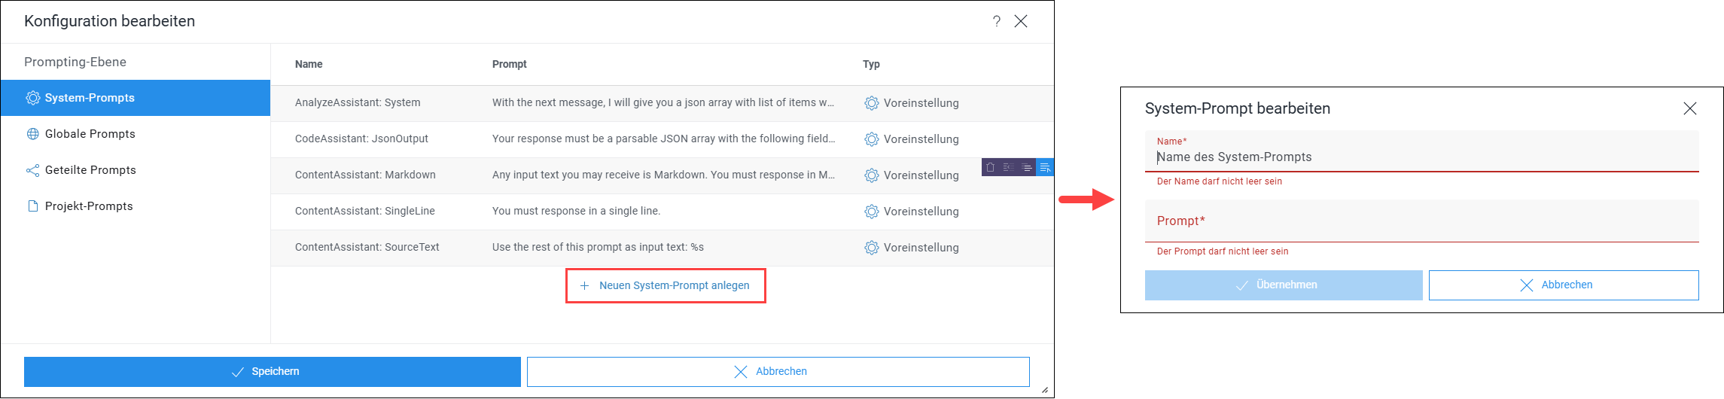Click Voreinstellung gear icon for ContentAssistant: SourceText
The width and height of the screenshot is (1724, 399).
pyautogui.click(x=871, y=248)
